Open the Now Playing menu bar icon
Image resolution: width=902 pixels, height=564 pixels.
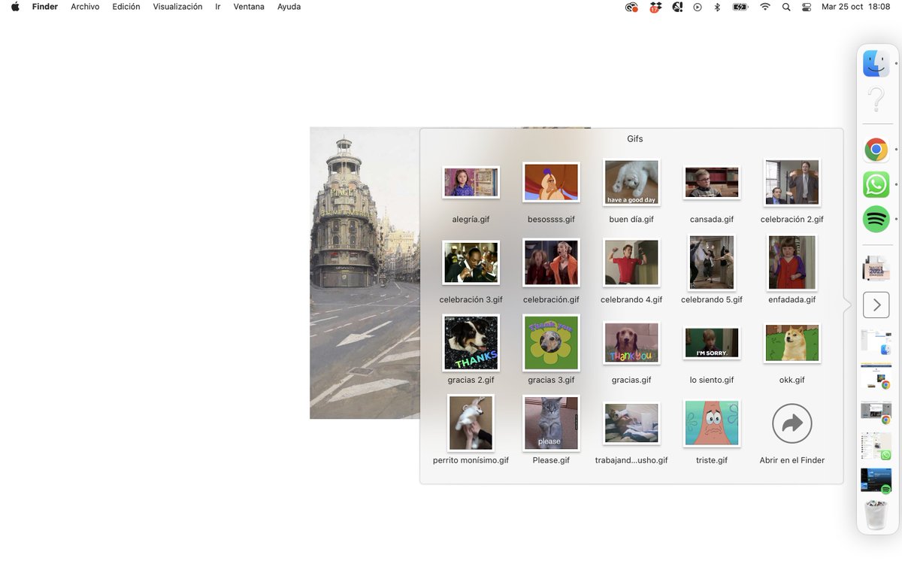(x=698, y=7)
